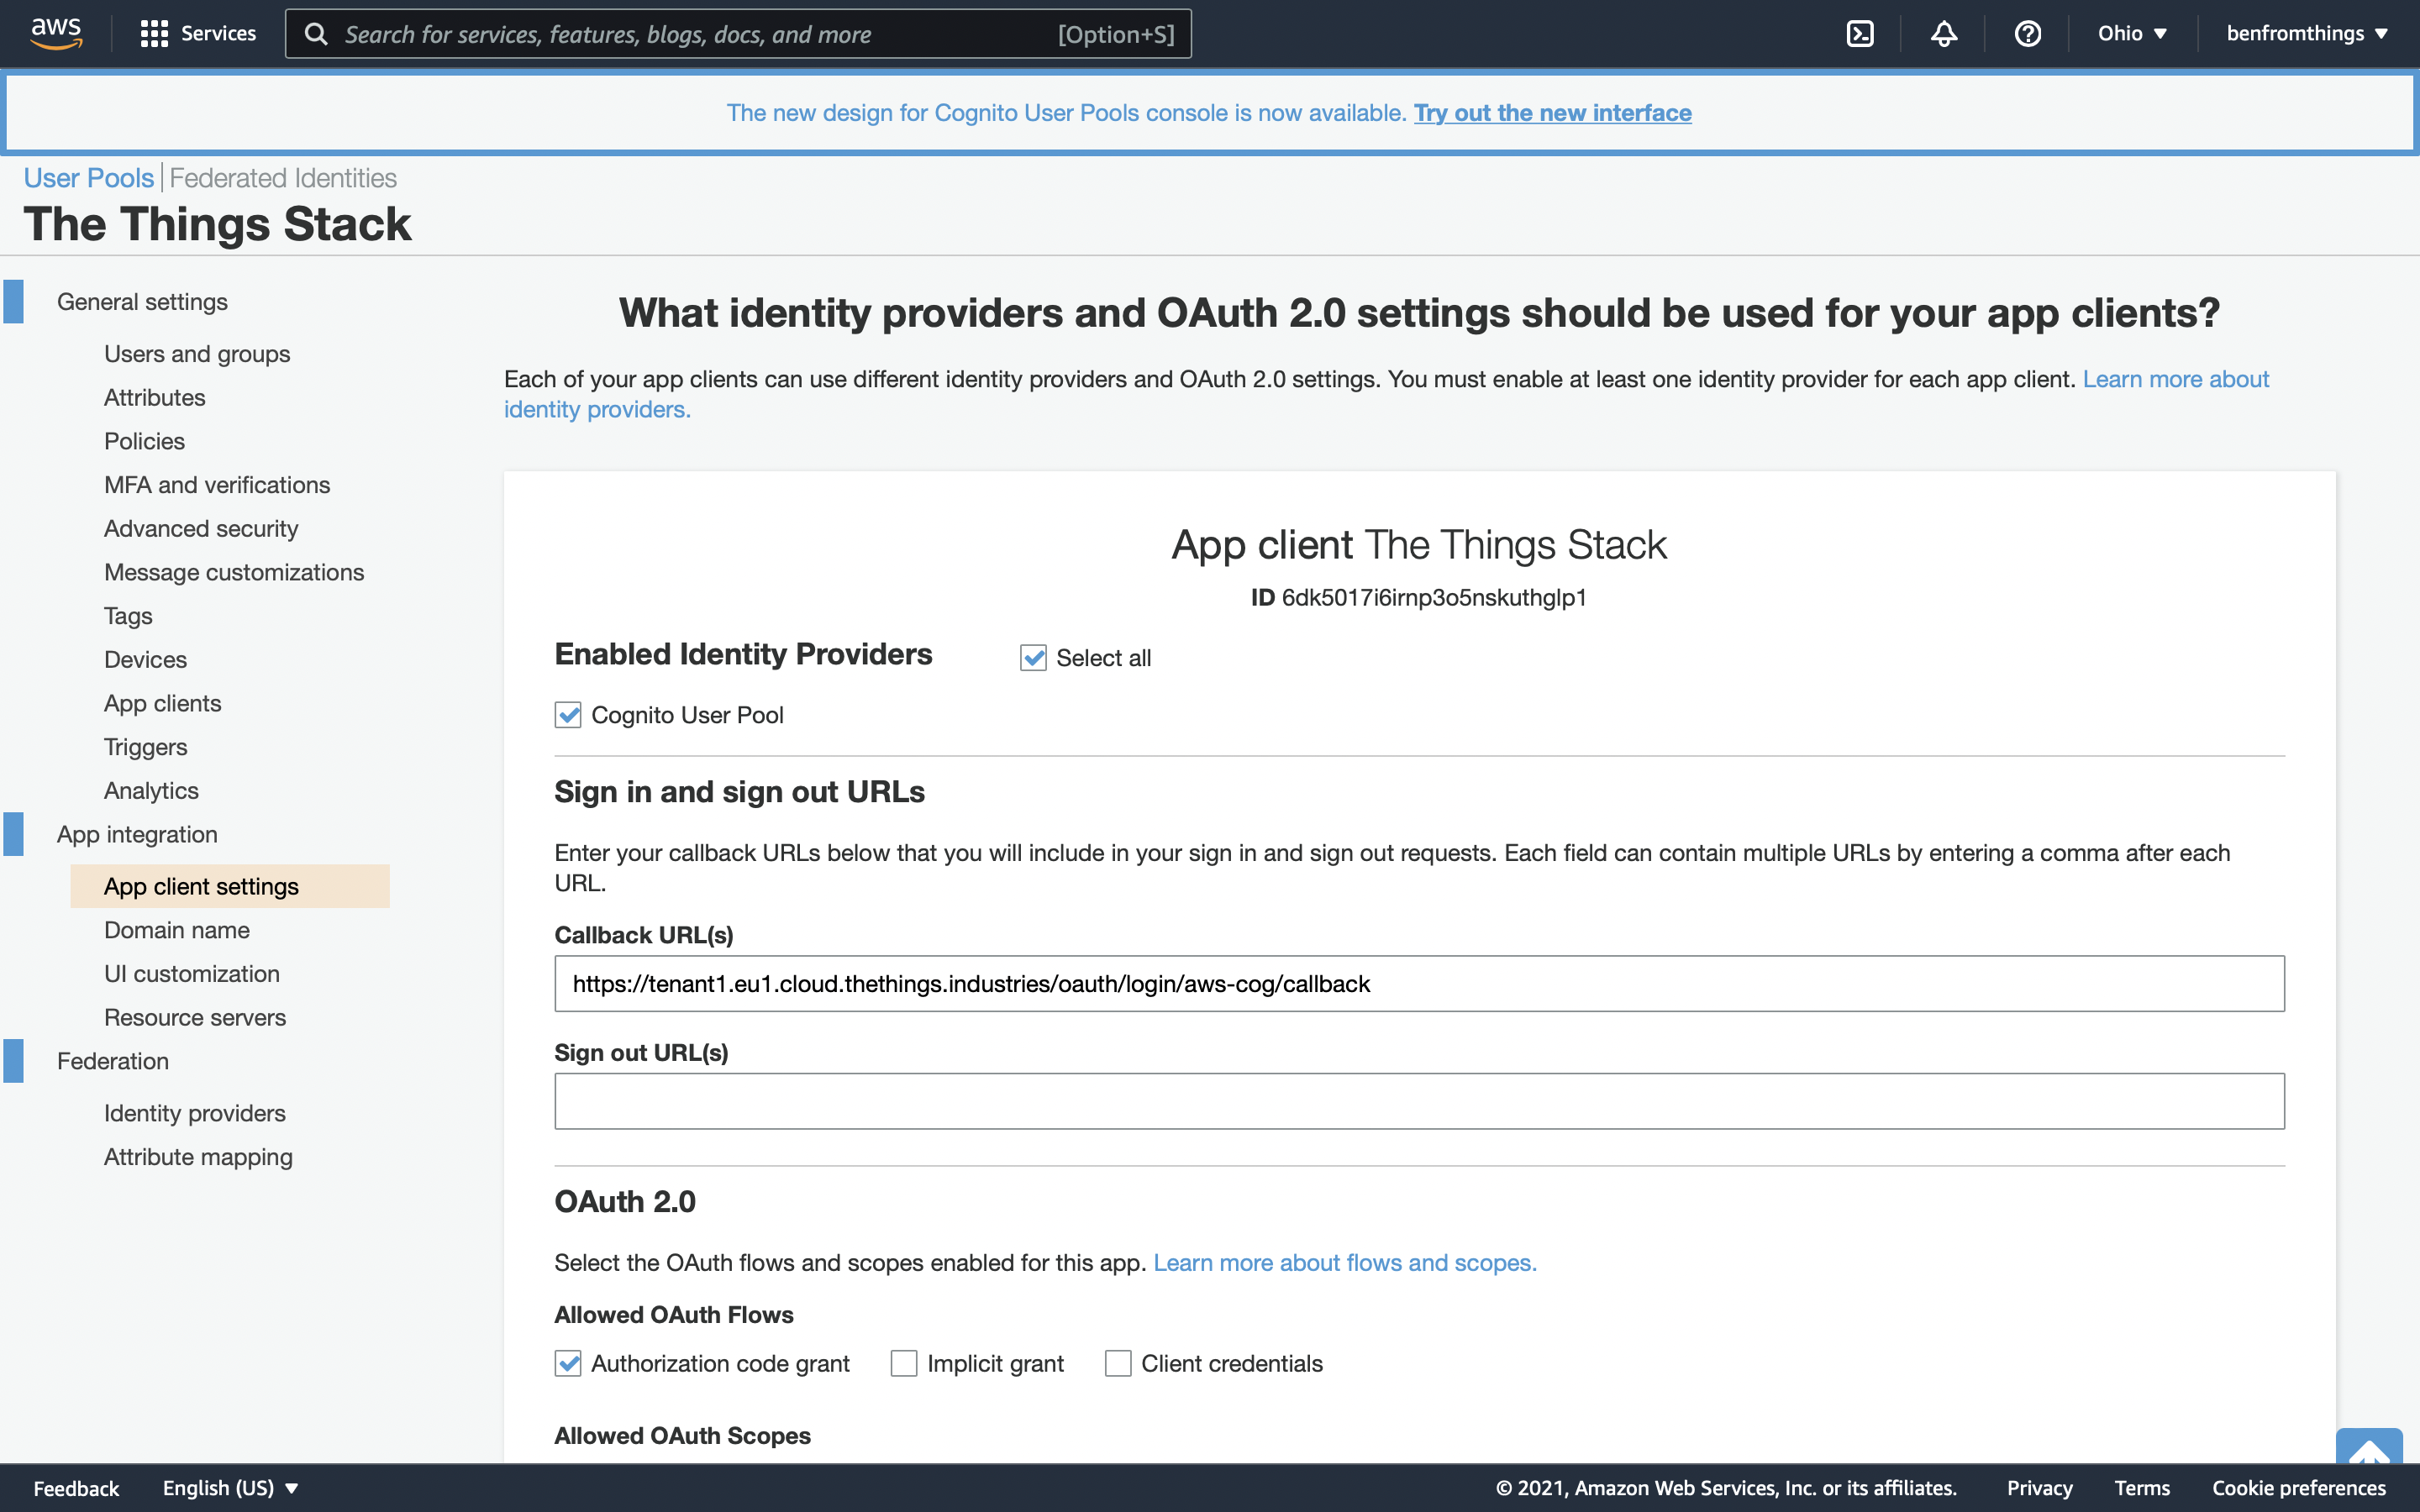Screen dimensions: 2420x1512
Task: Click the AWS logo home icon
Action: pyautogui.click(x=56, y=33)
